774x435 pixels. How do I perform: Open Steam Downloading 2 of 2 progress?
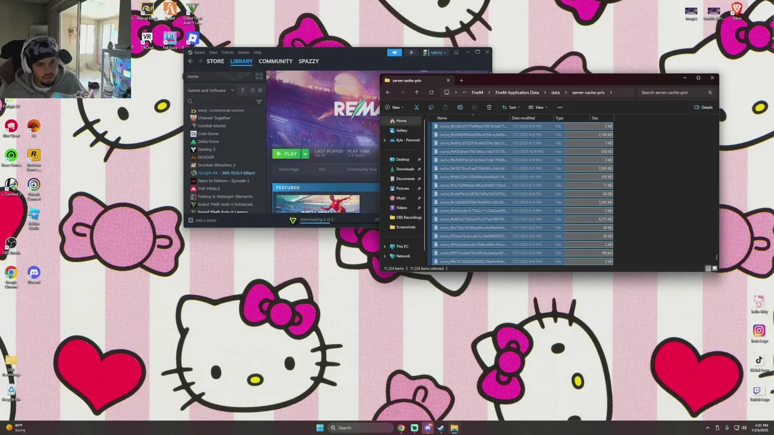coord(316,219)
